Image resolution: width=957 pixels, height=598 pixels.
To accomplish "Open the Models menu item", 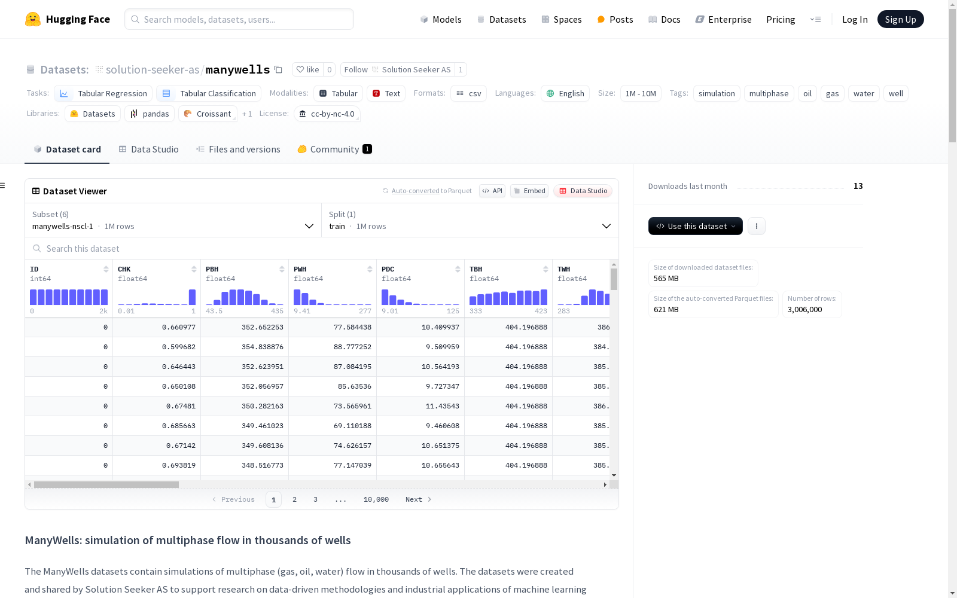I will click(x=441, y=19).
